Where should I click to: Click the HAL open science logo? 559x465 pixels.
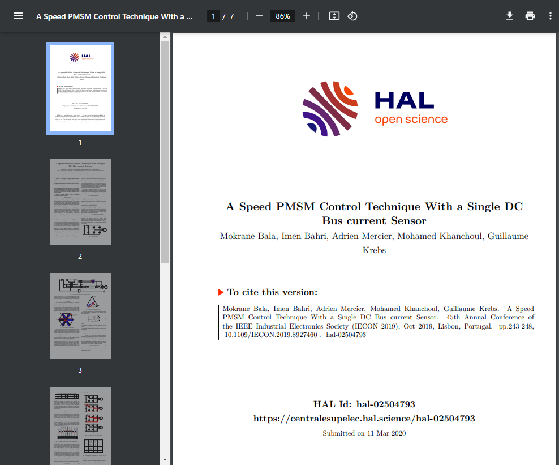[375, 109]
